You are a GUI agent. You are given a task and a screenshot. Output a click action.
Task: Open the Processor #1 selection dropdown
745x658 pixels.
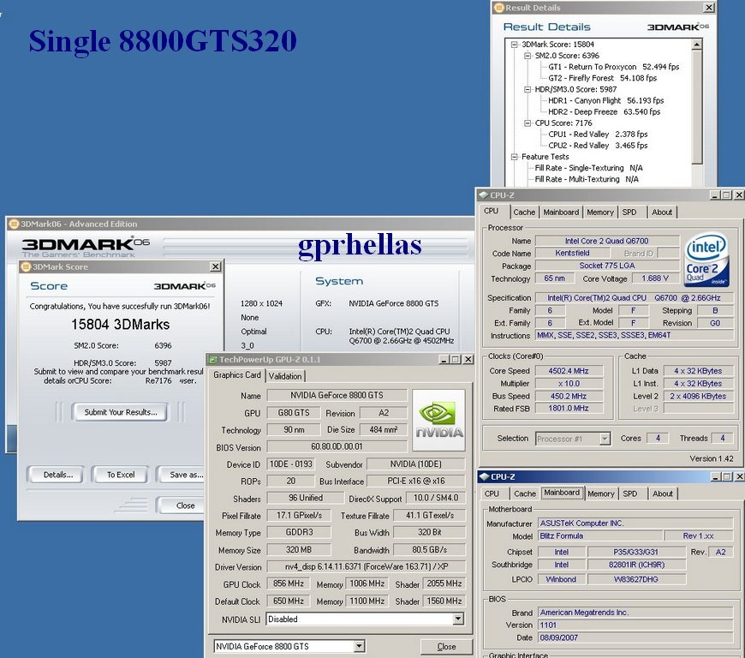coord(605,439)
